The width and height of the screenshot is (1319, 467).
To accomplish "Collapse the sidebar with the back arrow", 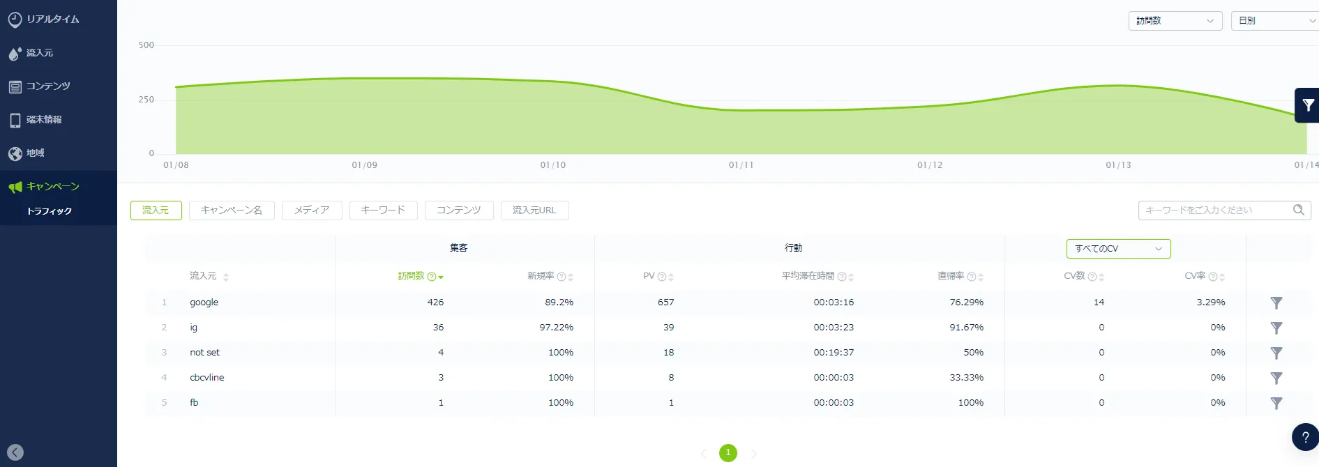I will point(15,452).
